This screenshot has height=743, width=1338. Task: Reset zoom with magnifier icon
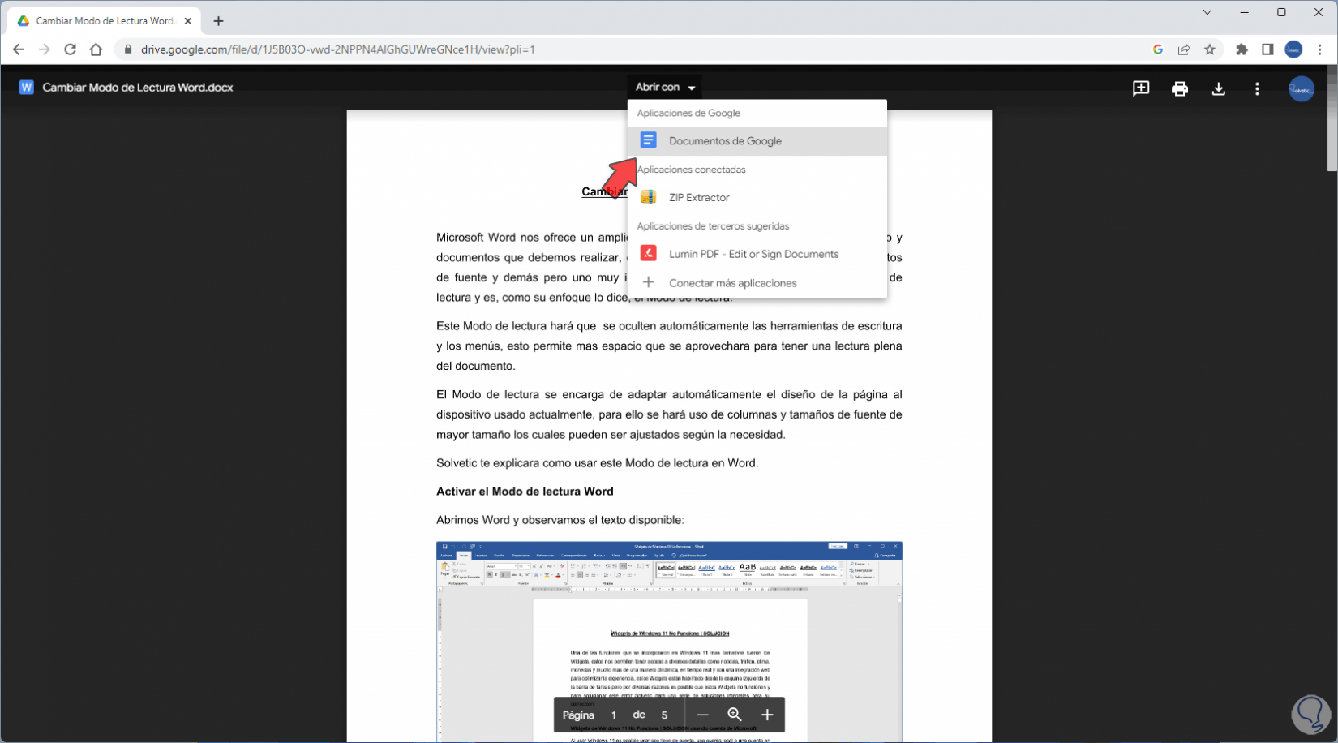[735, 715]
